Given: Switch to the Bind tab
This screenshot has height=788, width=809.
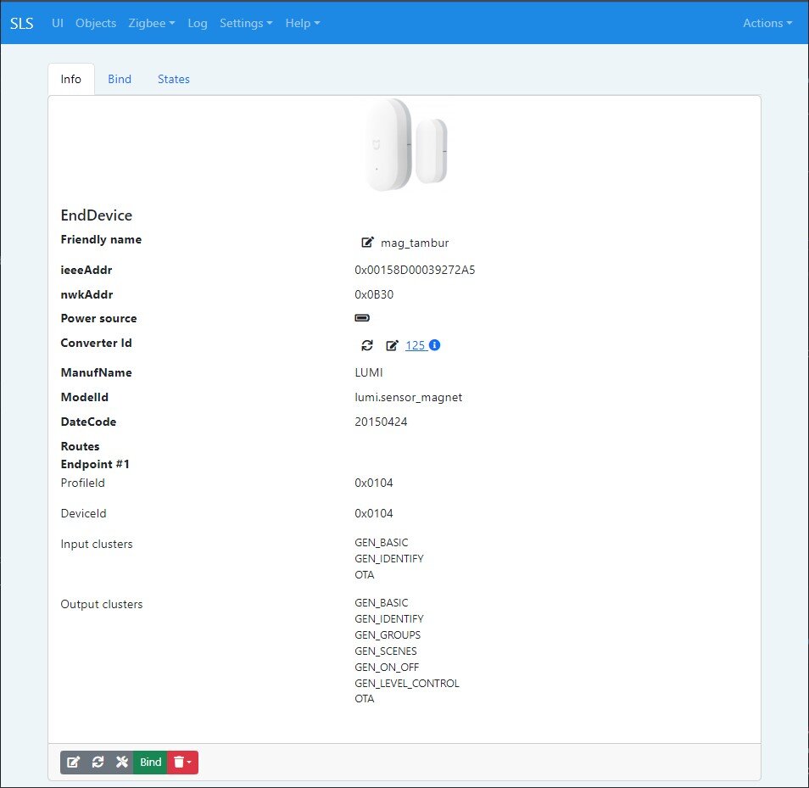Looking at the screenshot, I should click(120, 79).
